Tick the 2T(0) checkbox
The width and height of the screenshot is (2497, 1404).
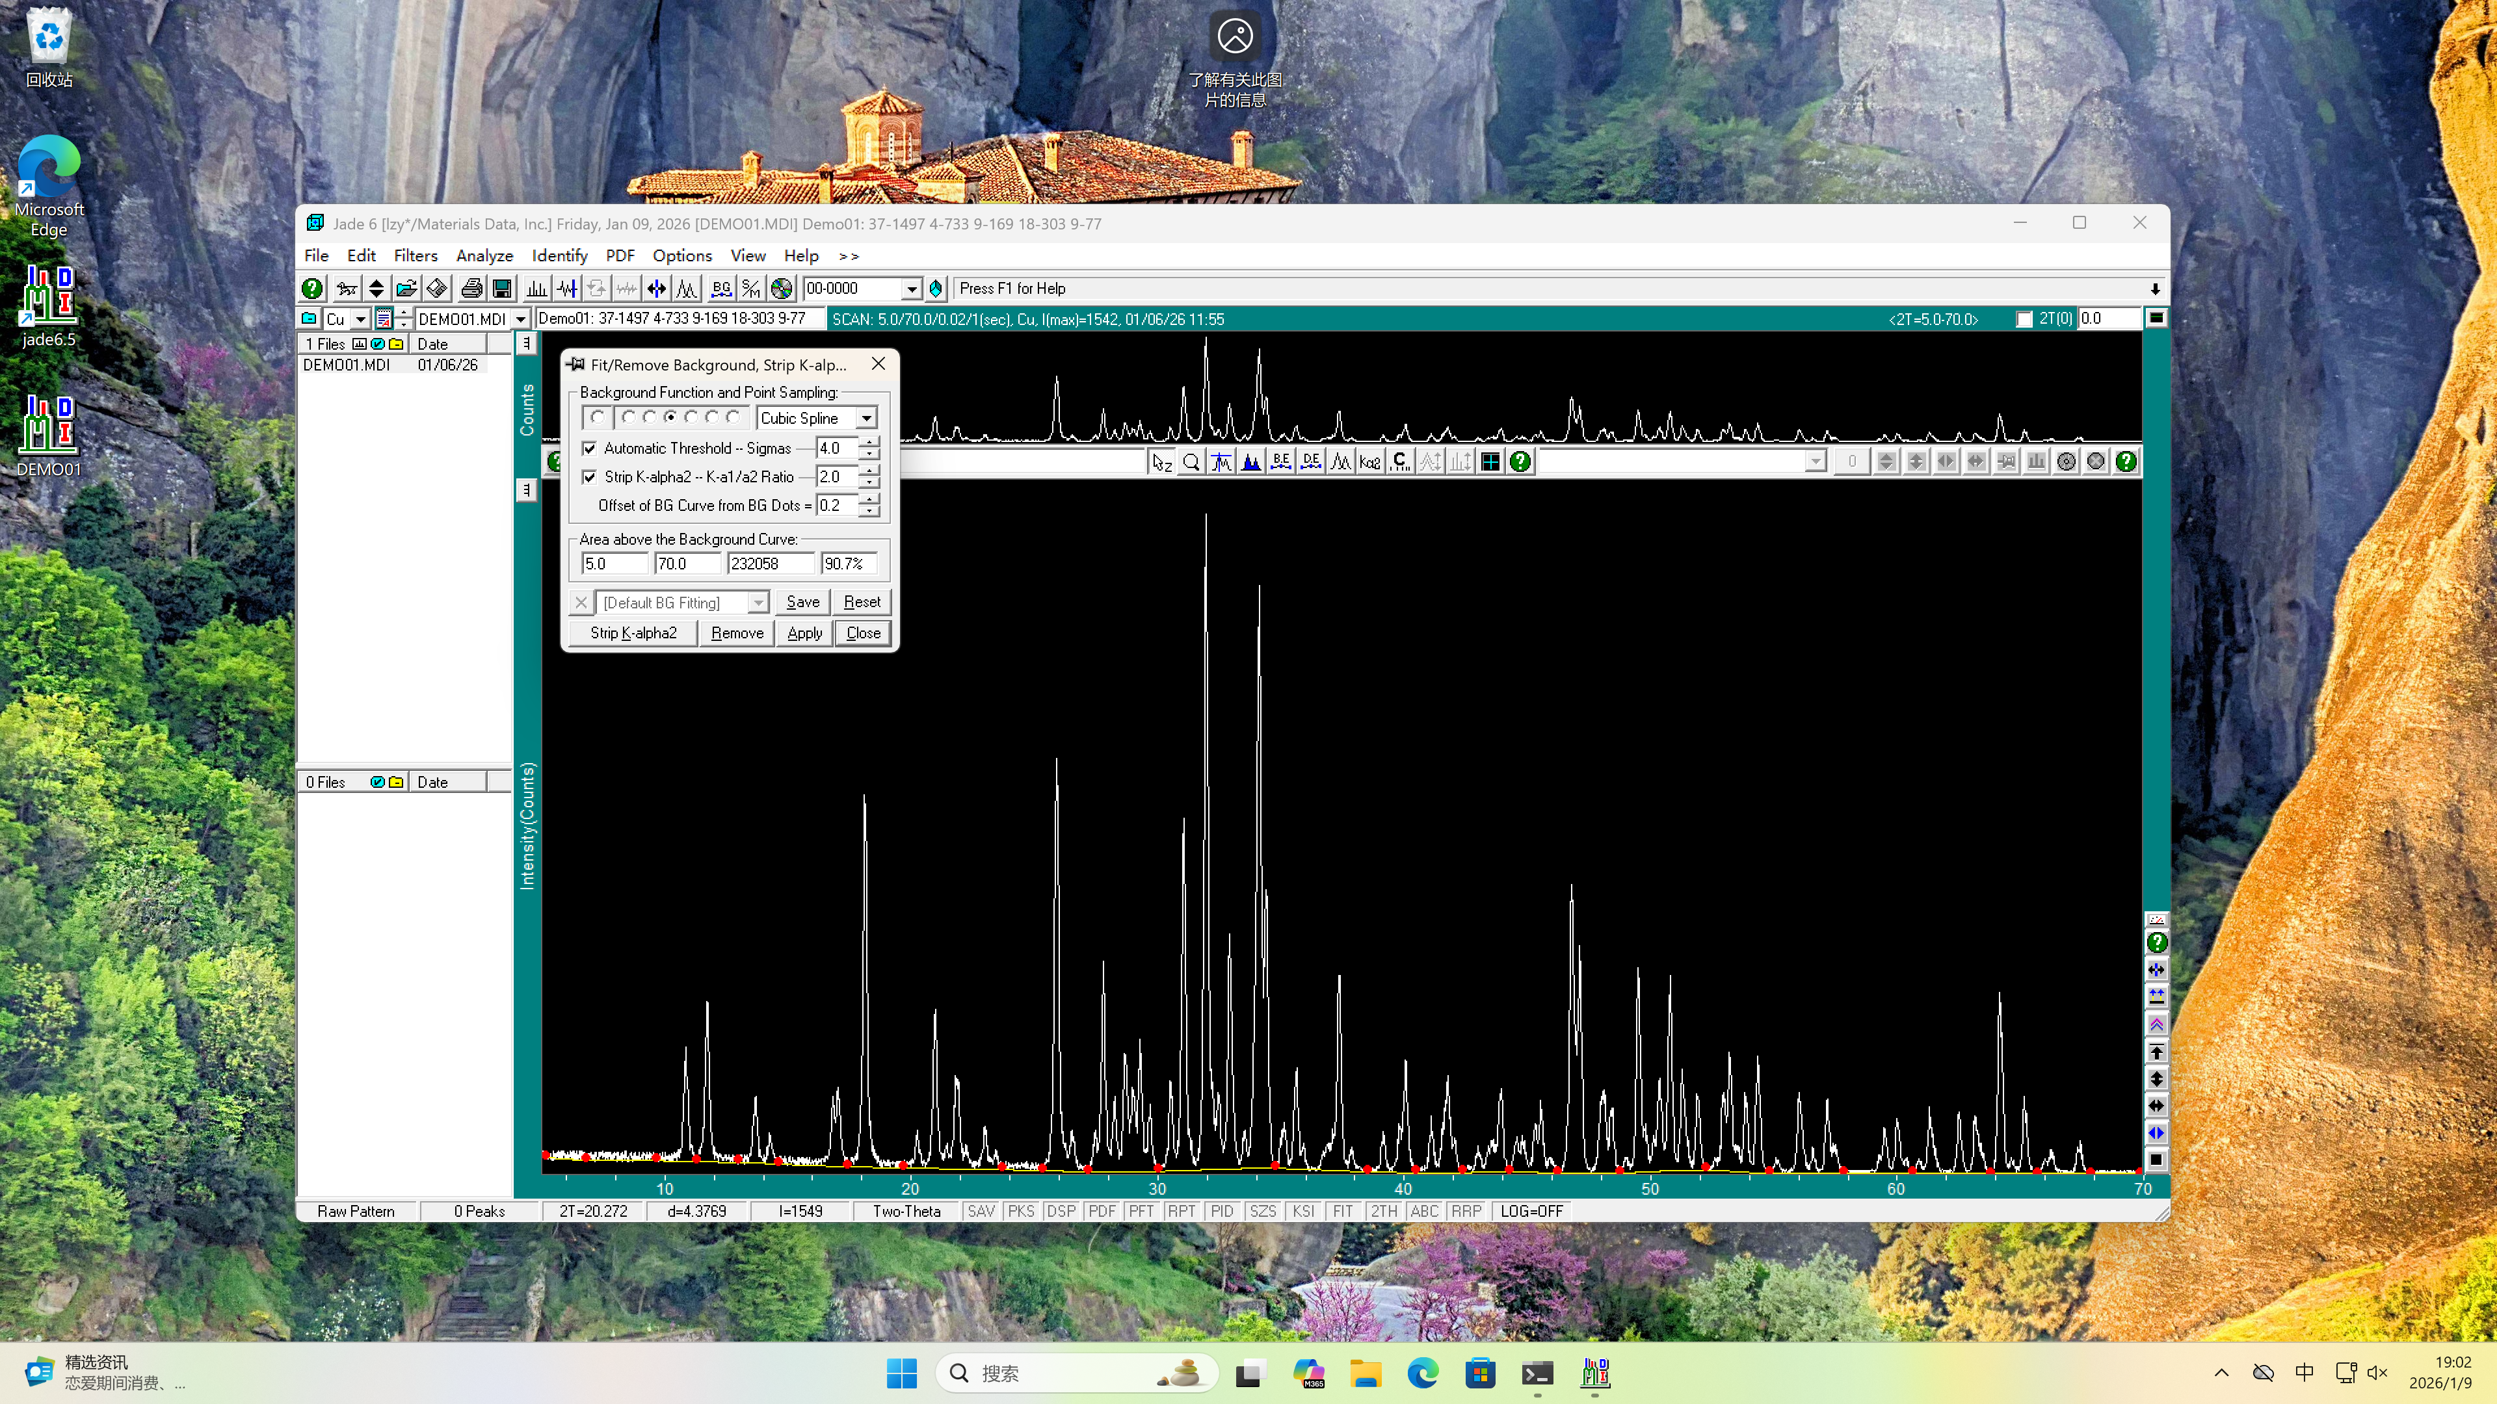(2024, 320)
